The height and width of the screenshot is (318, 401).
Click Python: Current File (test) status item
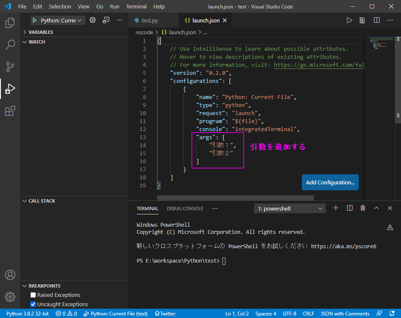coord(116,313)
